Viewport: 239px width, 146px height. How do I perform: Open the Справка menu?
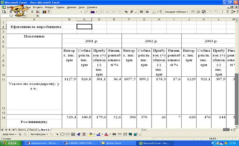[92, 7]
